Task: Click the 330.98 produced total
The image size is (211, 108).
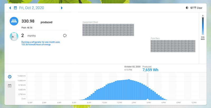Action: (x=28, y=21)
